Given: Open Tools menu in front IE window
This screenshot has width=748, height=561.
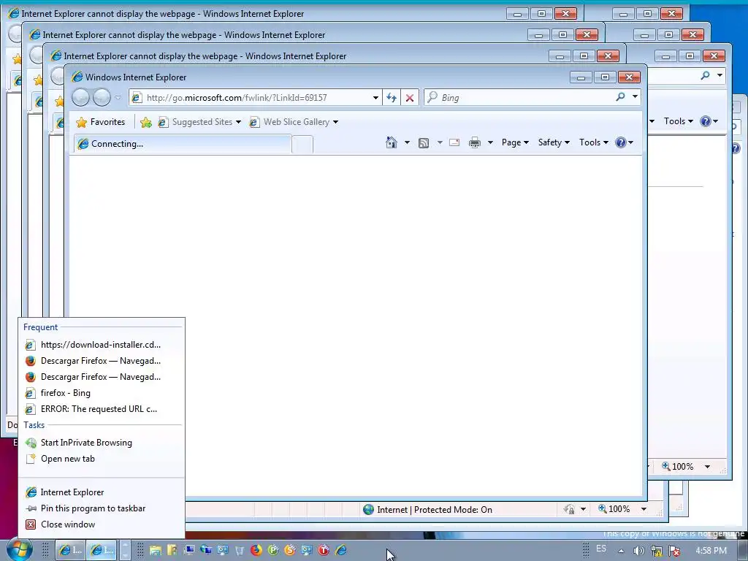Looking at the screenshot, I should pyautogui.click(x=593, y=142).
